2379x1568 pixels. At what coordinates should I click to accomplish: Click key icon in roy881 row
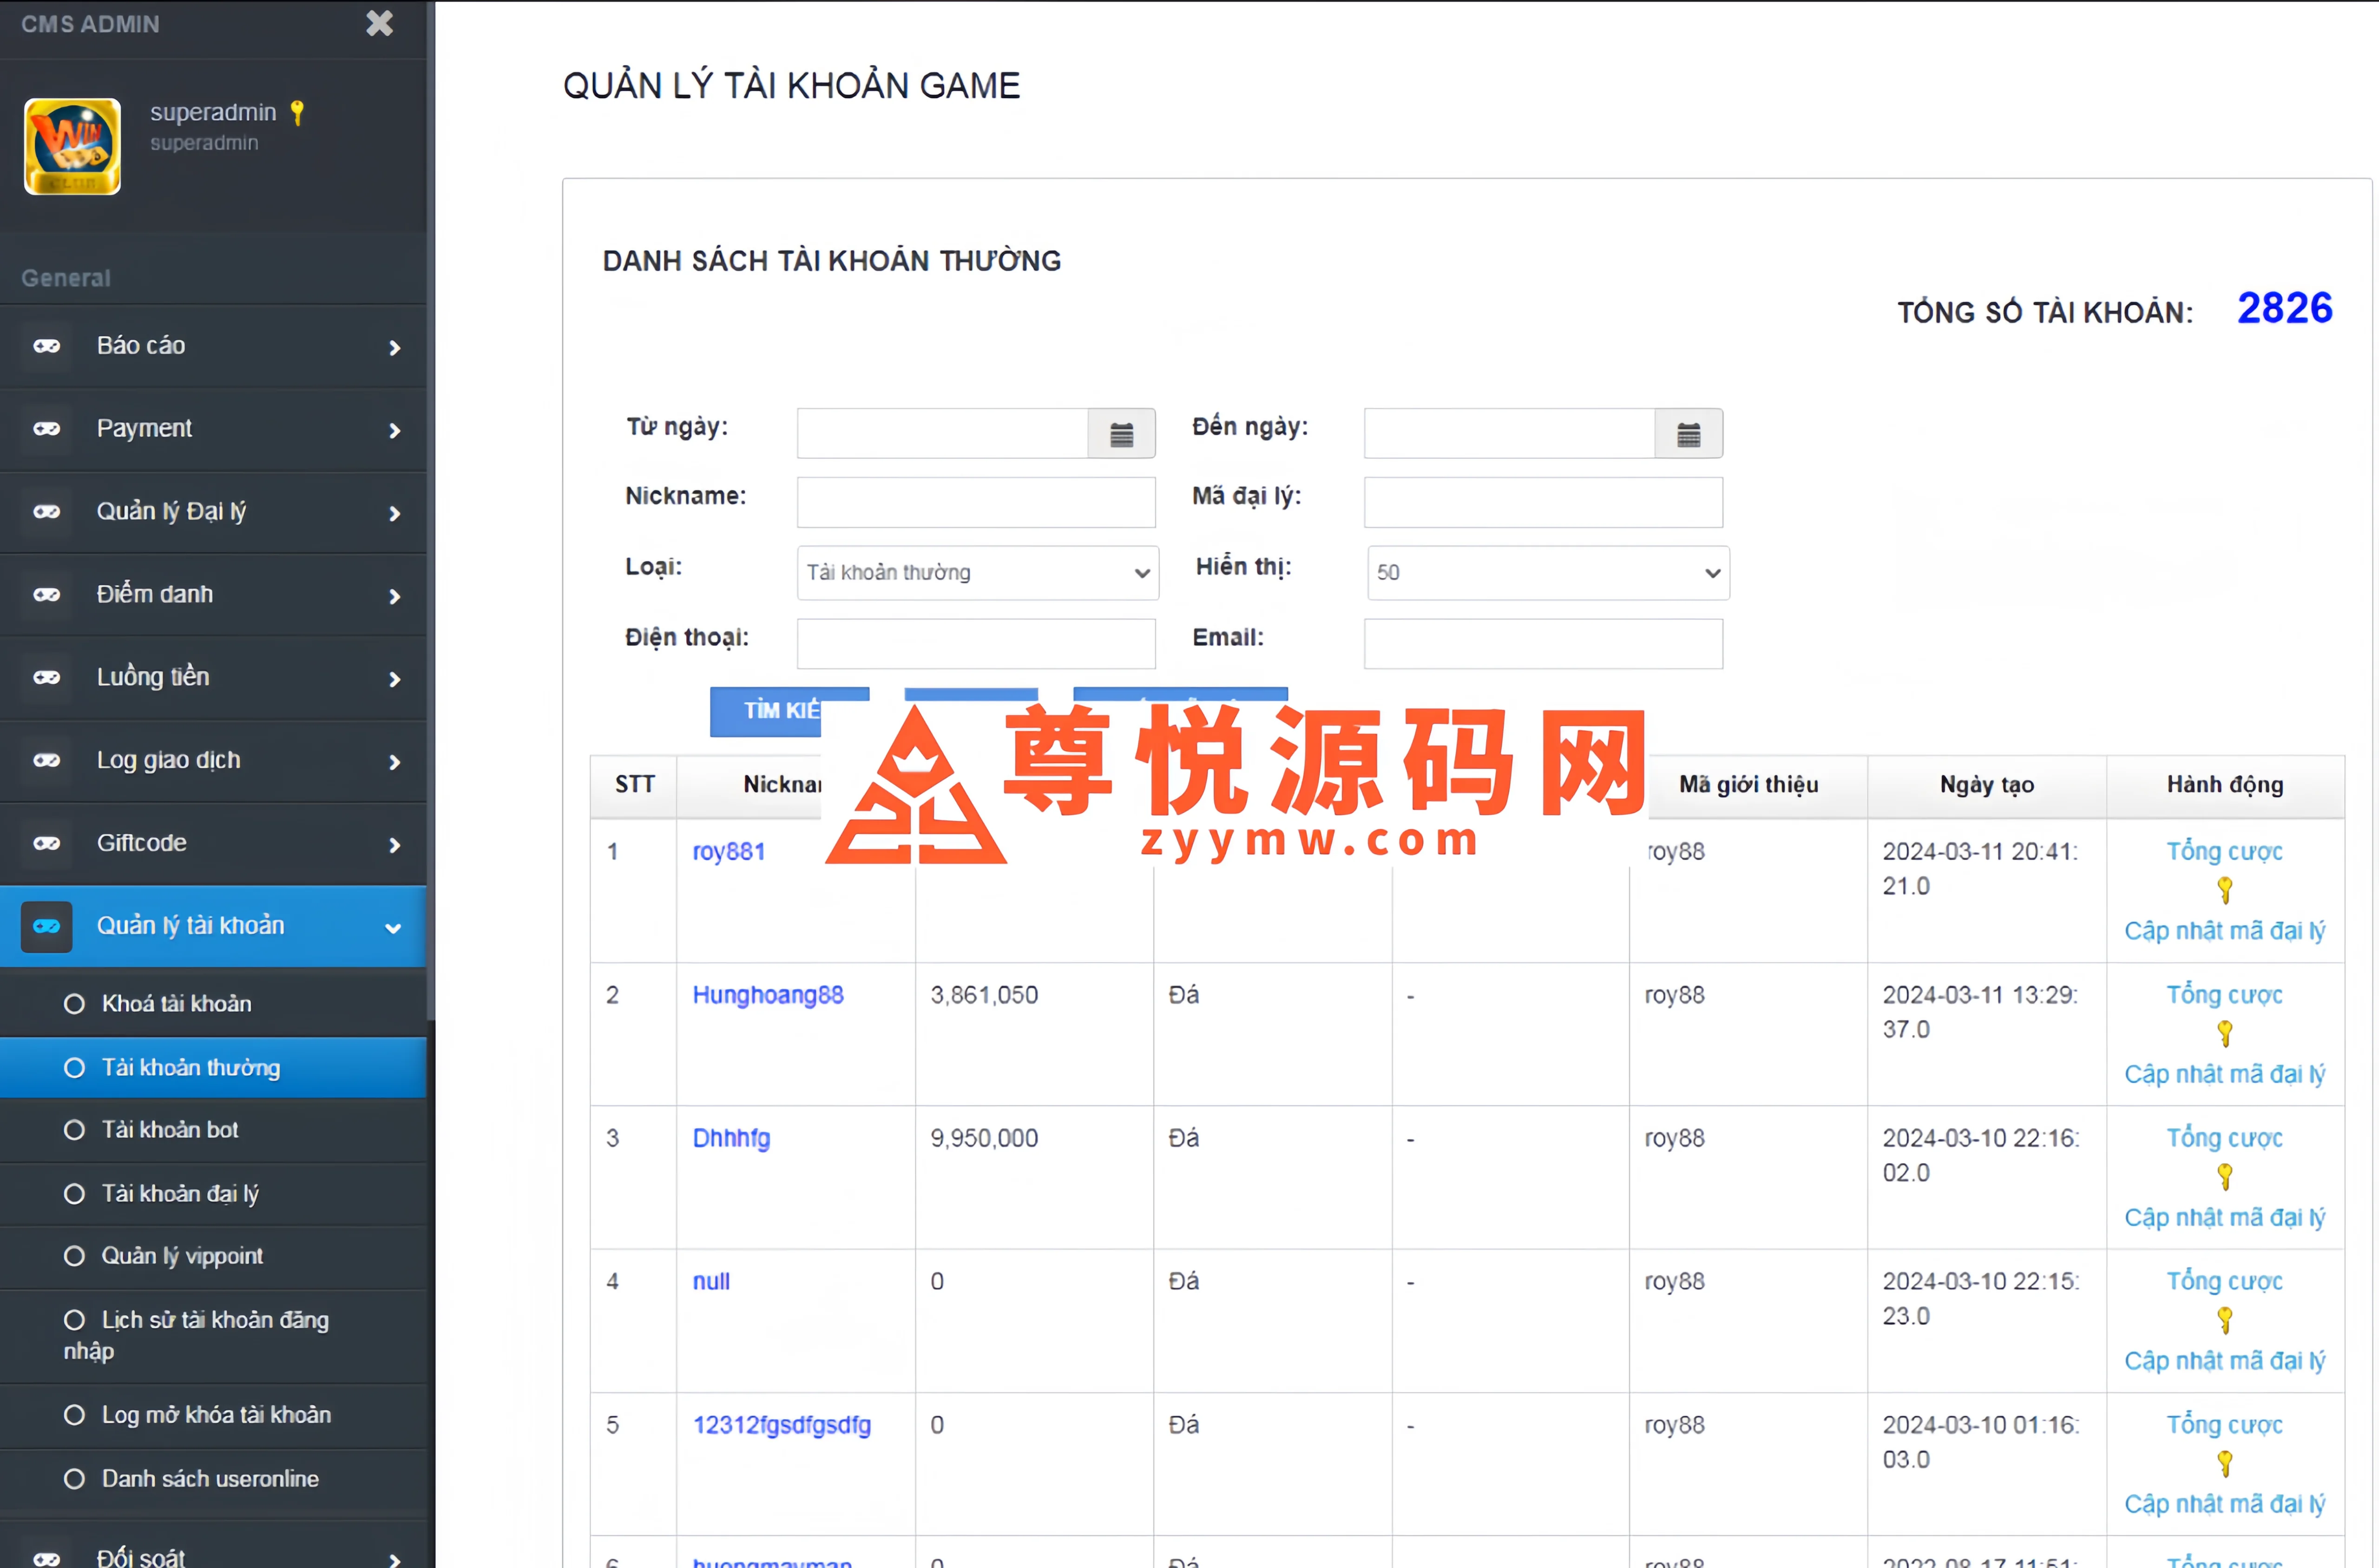coord(2224,889)
